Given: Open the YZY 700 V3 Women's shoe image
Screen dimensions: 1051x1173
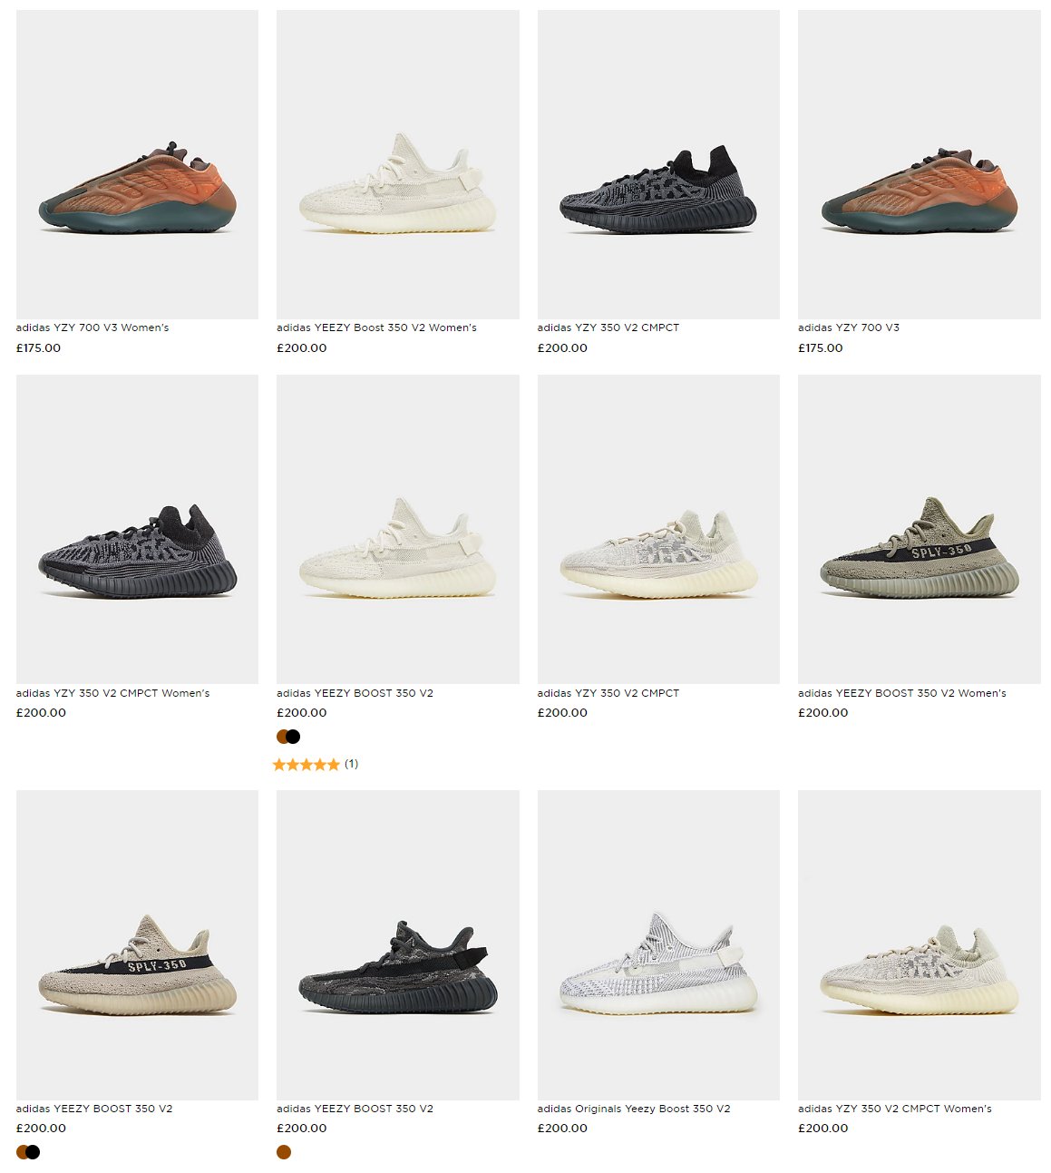Looking at the screenshot, I should [x=137, y=164].
